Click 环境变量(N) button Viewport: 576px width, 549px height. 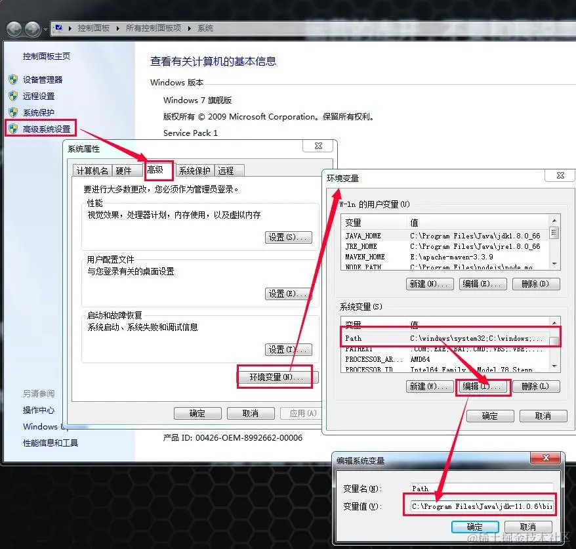pyautogui.click(x=278, y=377)
